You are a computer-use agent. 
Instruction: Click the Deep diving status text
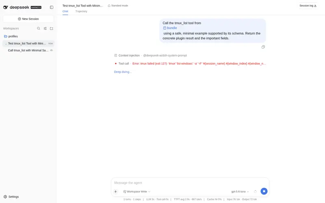(x=123, y=72)
